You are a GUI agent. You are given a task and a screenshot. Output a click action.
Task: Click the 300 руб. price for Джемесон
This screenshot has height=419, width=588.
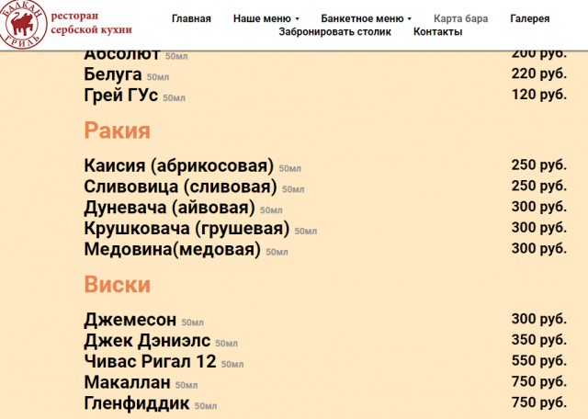coord(539,319)
